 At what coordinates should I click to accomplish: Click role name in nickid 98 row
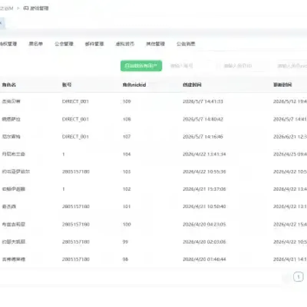(13, 259)
